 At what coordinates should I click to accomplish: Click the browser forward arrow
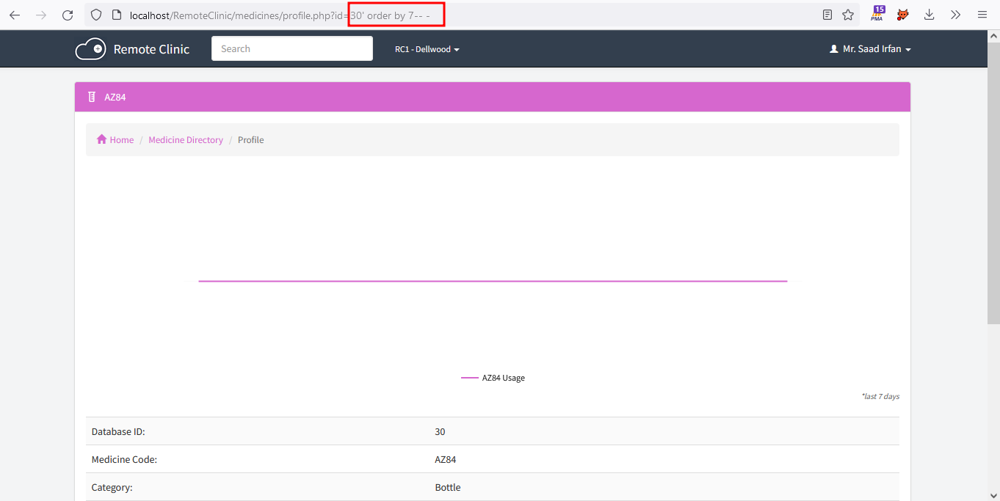(x=41, y=15)
